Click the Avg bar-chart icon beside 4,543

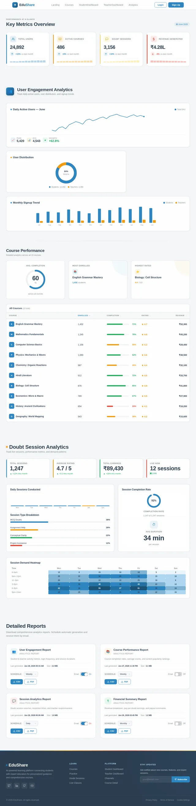click(29, 140)
